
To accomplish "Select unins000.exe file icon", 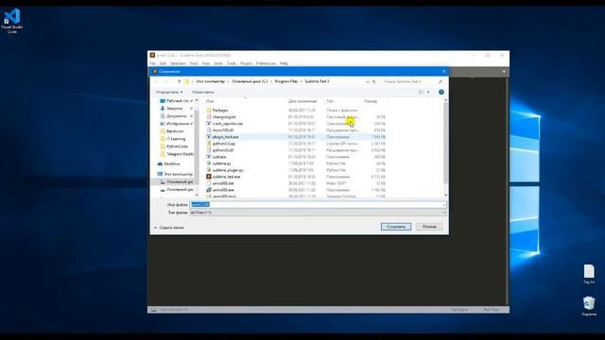I will click(x=209, y=190).
